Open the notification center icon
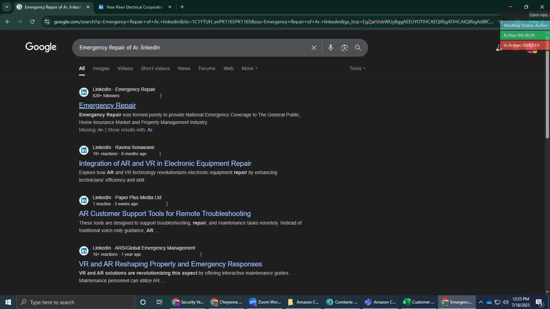 (539, 302)
